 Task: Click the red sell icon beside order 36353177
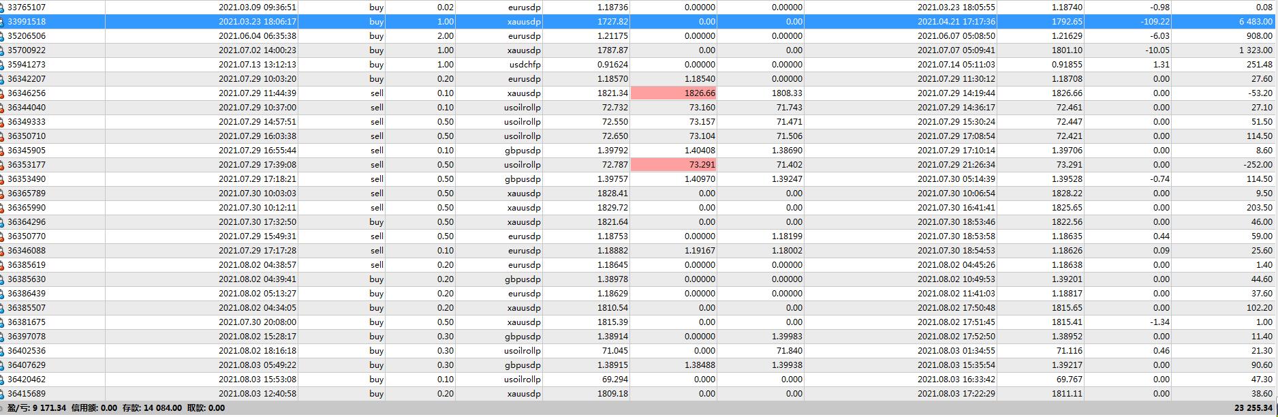coord(2,165)
